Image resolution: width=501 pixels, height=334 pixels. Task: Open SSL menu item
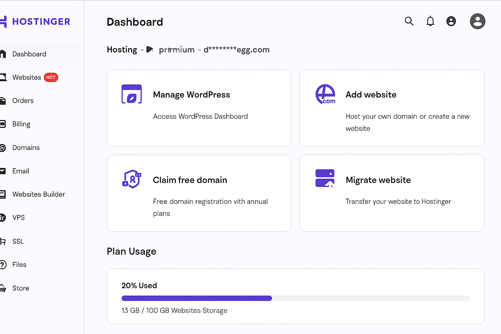coord(18,241)
